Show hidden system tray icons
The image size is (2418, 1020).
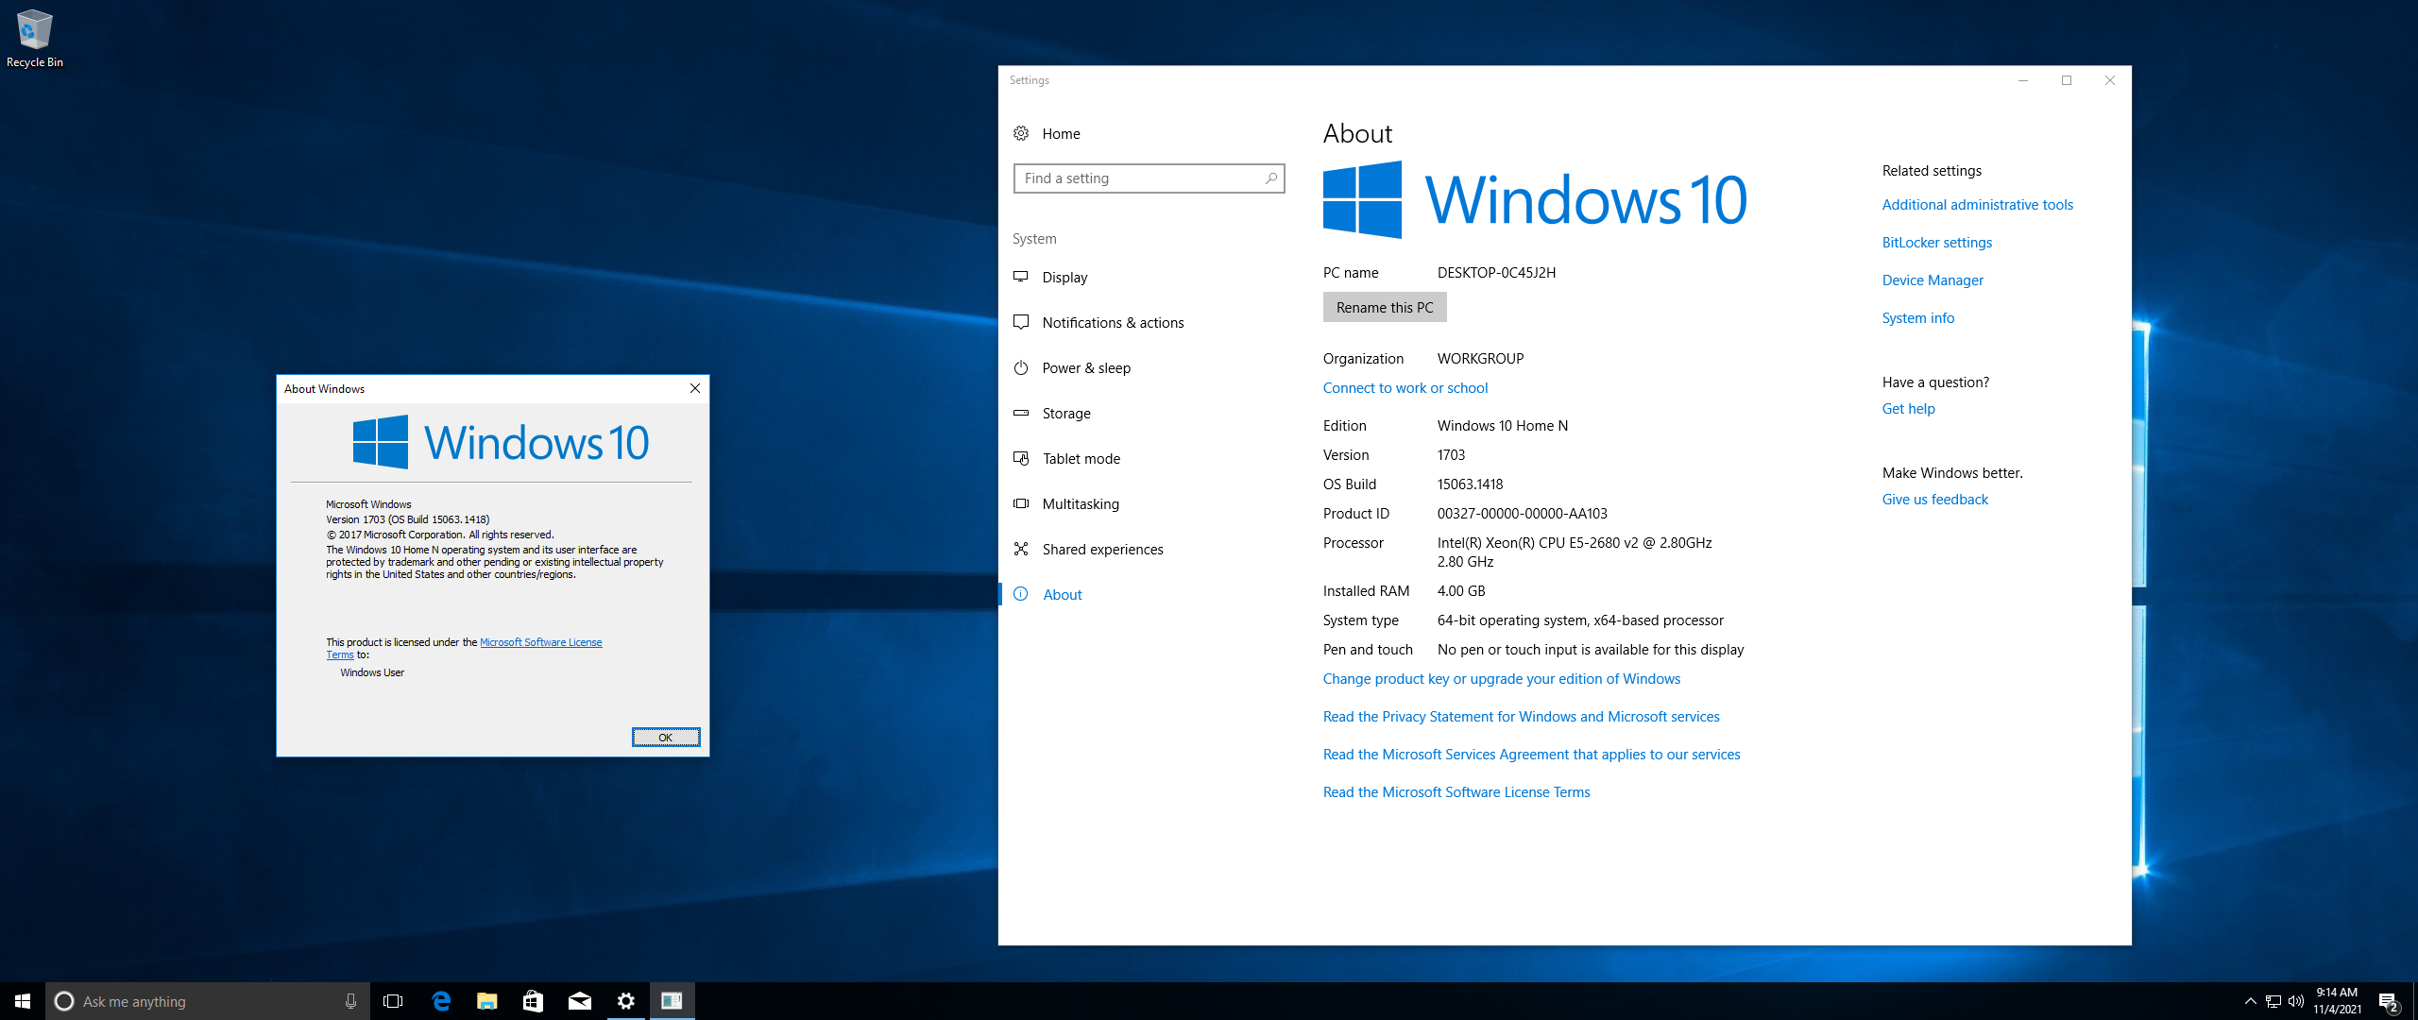pos(2251,1001)
